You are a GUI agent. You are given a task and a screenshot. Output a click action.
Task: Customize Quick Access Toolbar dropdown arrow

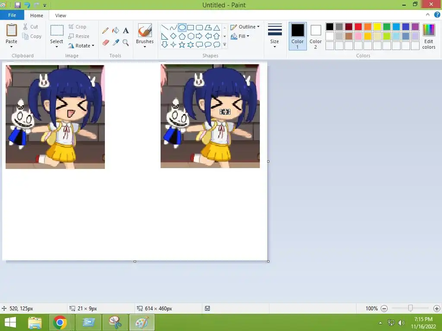[44, 5]
